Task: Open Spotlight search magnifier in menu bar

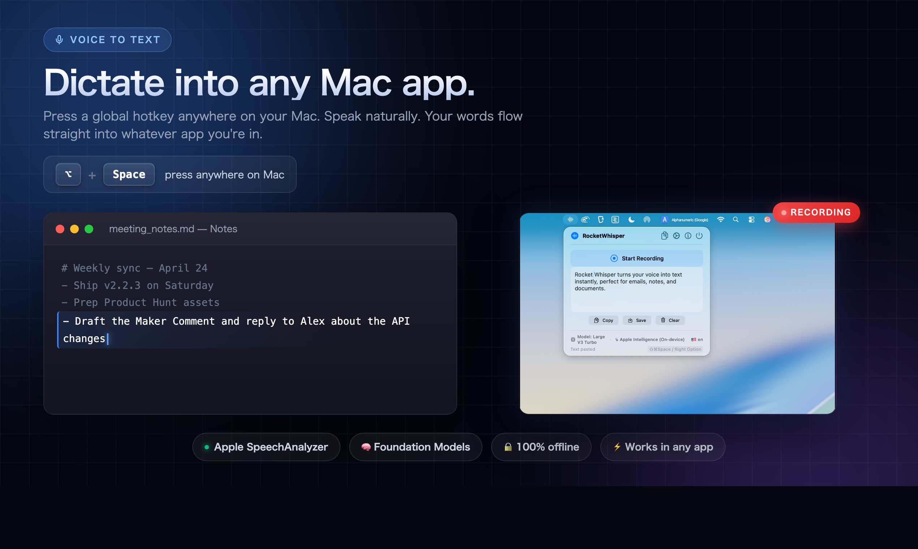Action: pyautogui.click(x=735, y=219)
